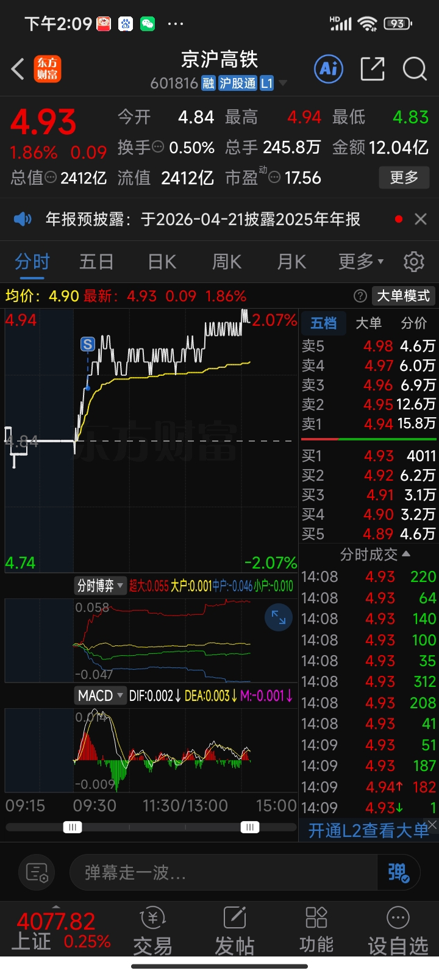Close the L2 promotion banner
The width and height of the screenshot is (439, 976).
tap(432, 824)
